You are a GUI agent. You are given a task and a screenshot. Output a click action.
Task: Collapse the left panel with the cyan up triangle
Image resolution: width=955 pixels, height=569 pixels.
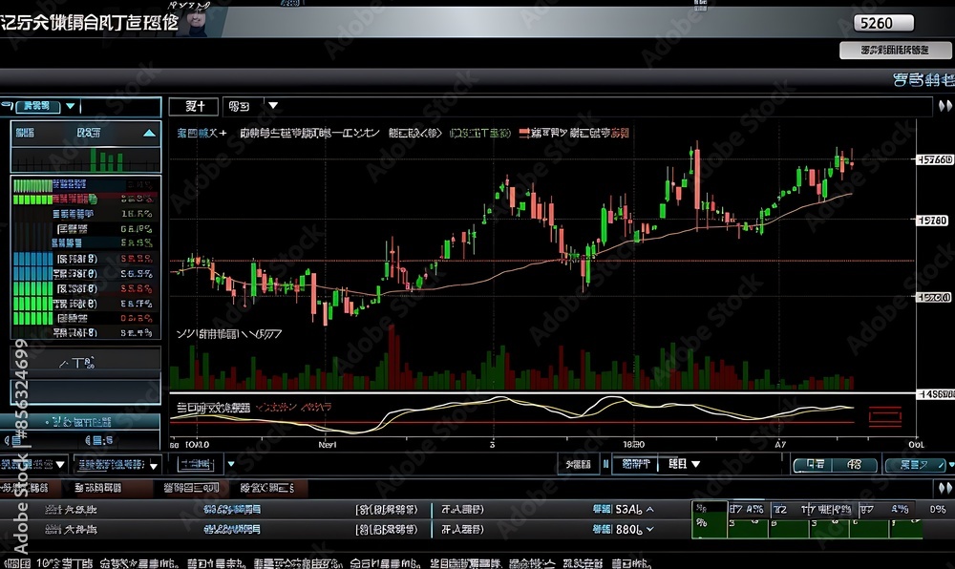[149, 133]
